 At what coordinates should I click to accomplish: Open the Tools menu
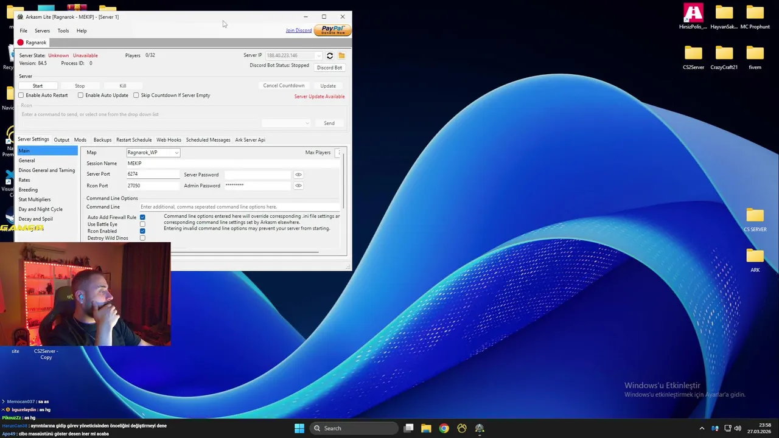point(63,30)
